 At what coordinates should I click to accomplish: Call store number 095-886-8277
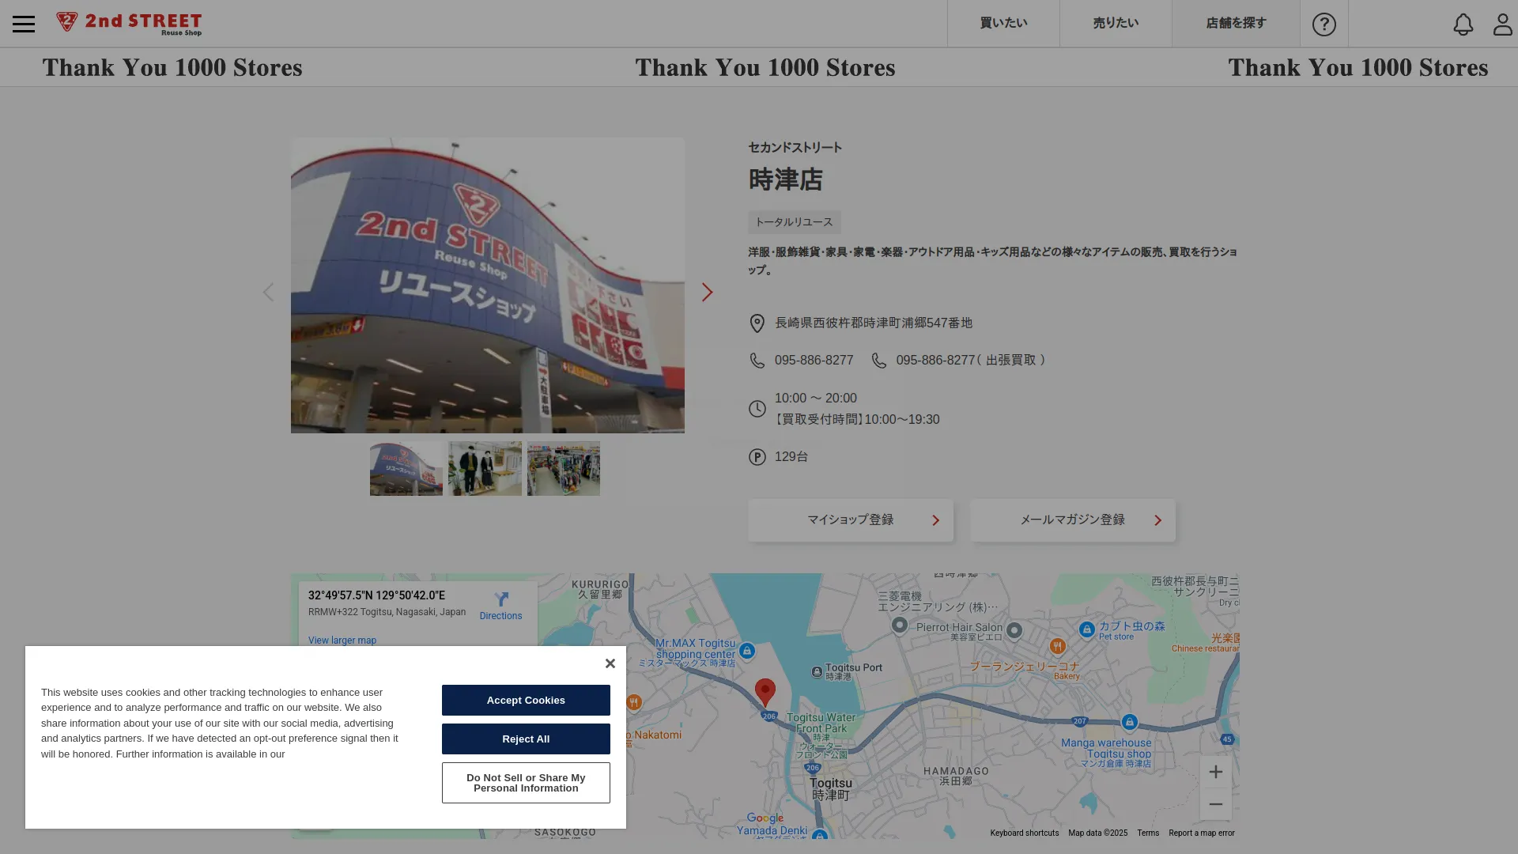(814, 360)
